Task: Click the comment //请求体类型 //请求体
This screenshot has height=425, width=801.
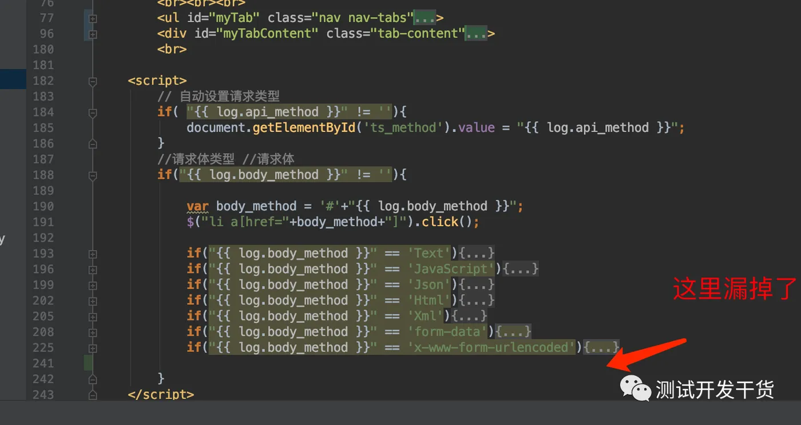Action: click(226, 159)
